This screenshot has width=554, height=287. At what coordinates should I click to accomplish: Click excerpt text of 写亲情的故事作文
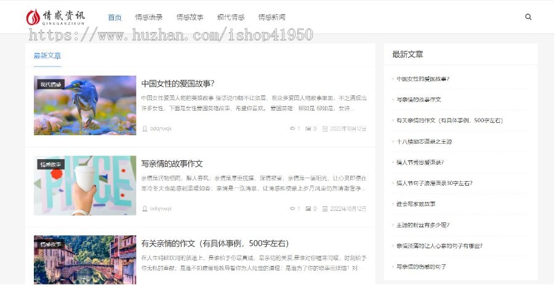254,183
